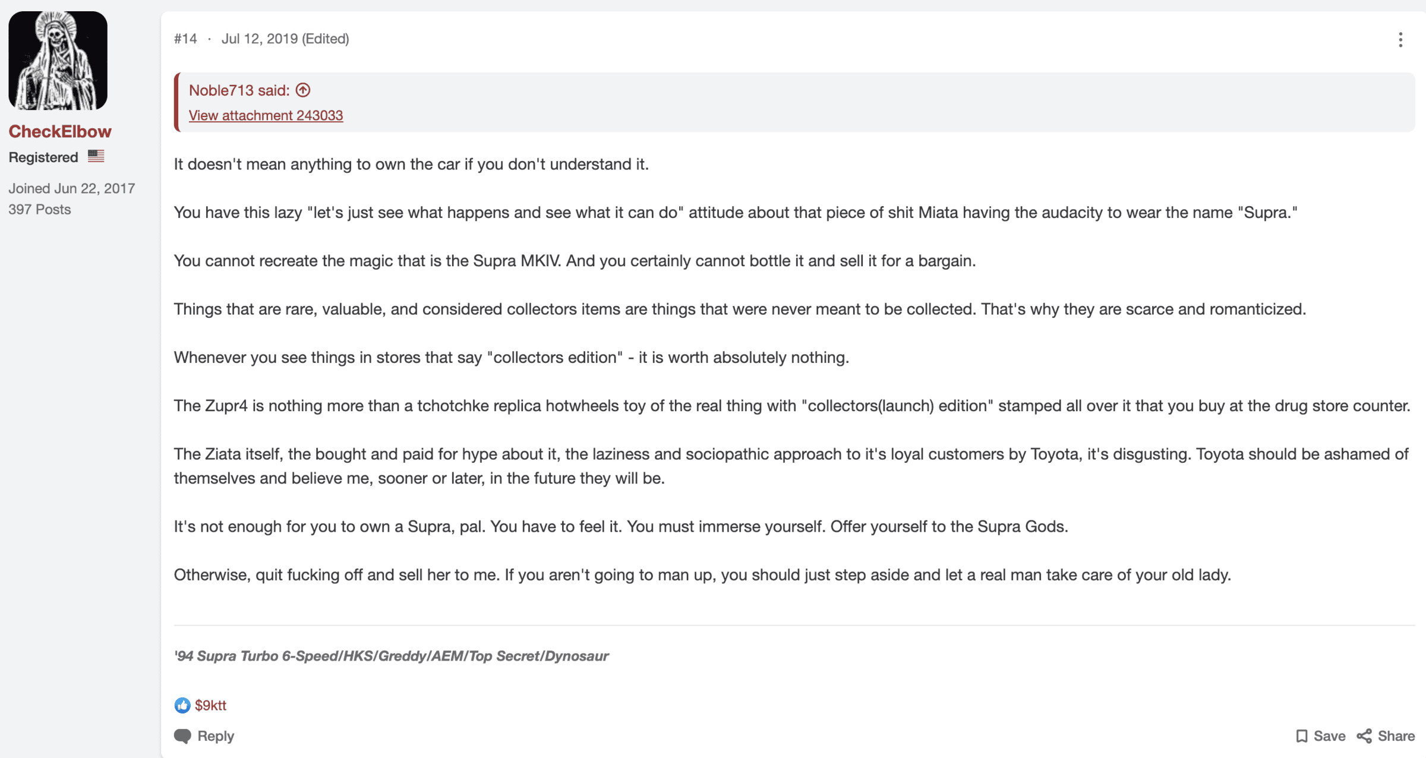Click the blue thumbs-up like icon
This screenshot has width=1426, height=758.
click(x=182, y=705)
